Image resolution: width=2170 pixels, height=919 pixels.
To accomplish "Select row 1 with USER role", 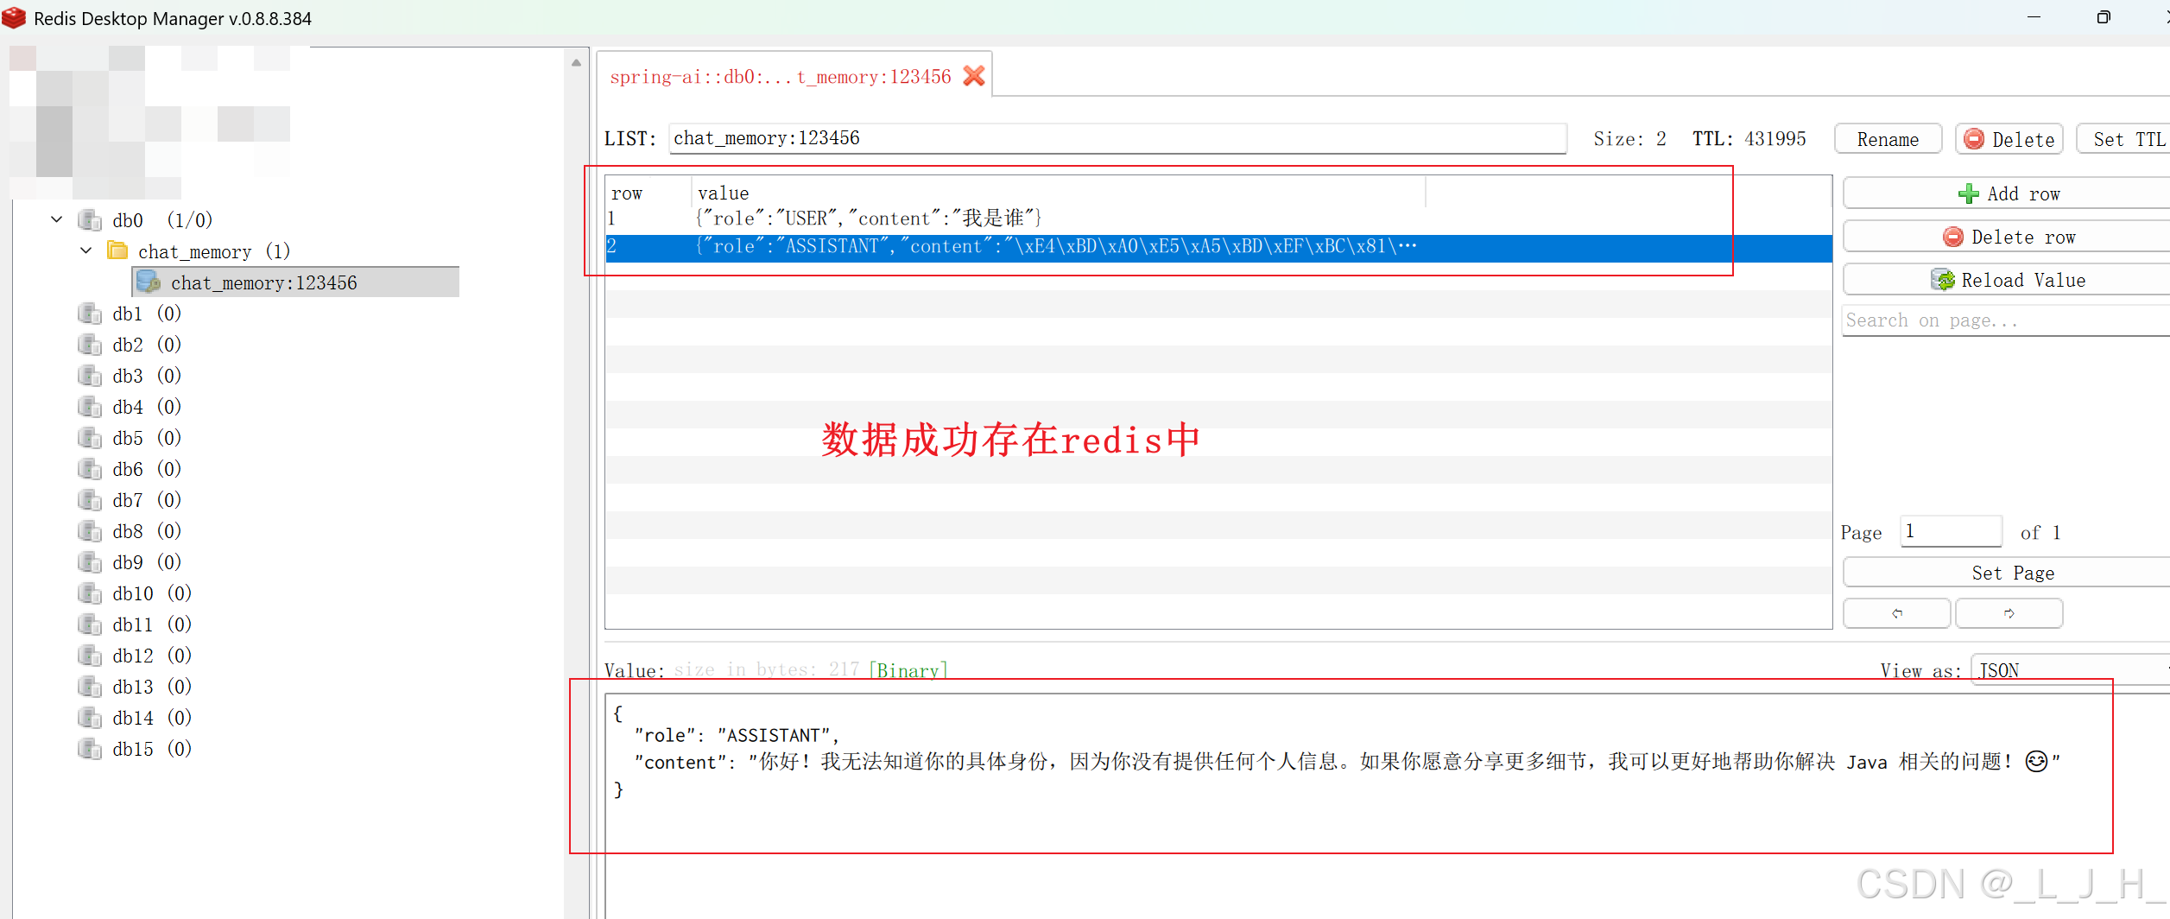I will tap(1218, 219).
